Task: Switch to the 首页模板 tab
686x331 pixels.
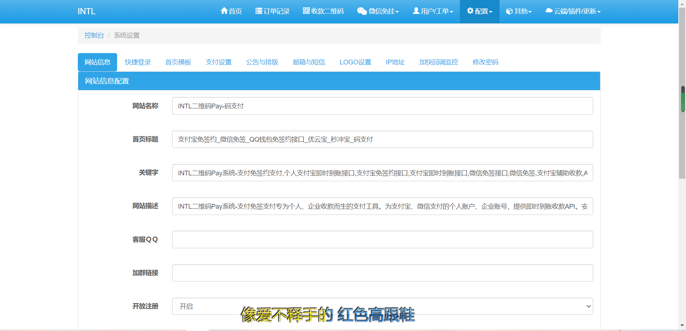Action: 178,62
